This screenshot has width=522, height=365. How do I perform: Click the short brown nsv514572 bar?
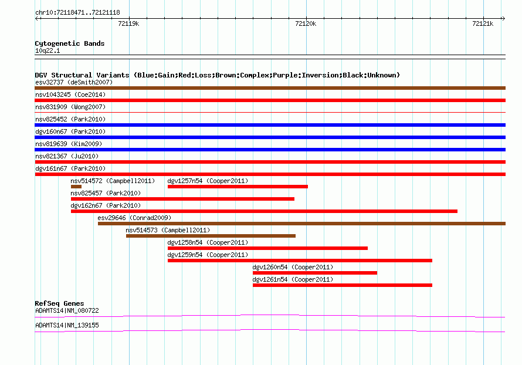pyautogui.click(x=76, y=187)
